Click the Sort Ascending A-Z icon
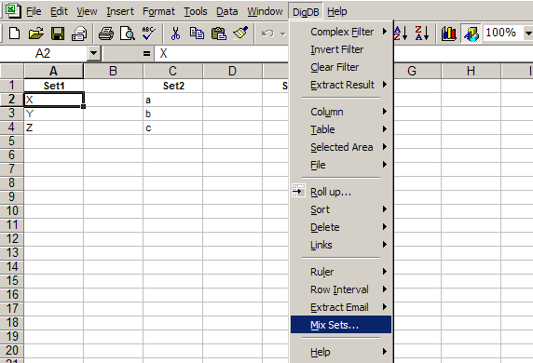533x363 pixels. pyautogui.click(x=401, y=34)
